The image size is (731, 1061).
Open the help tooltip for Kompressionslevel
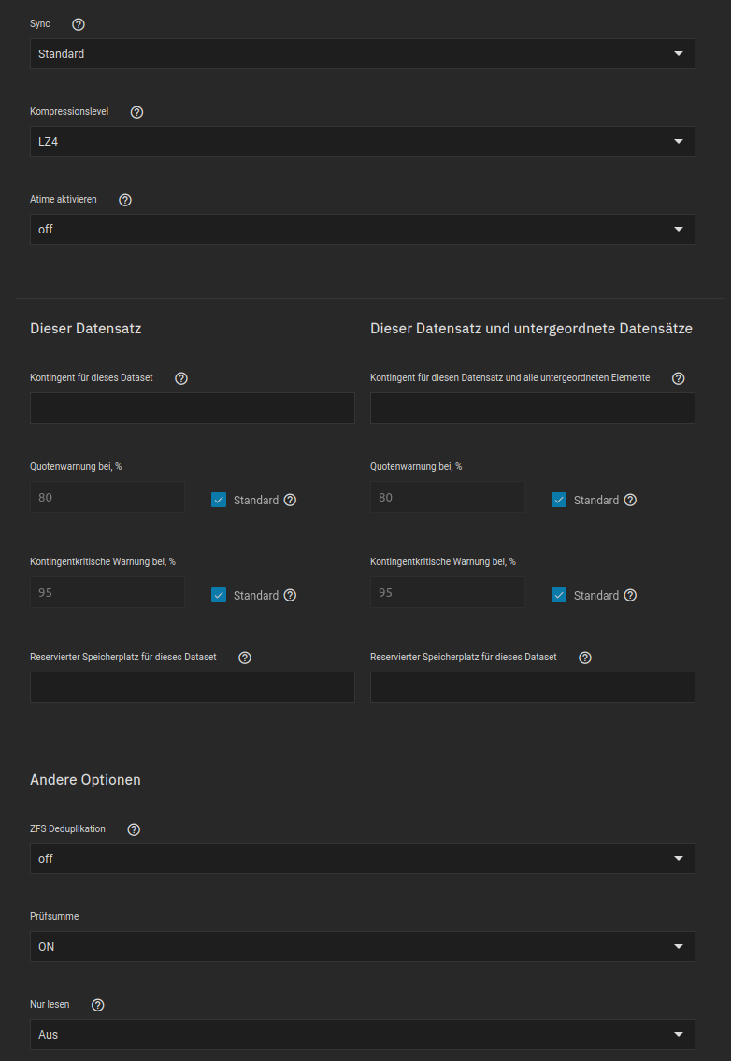pyautogui.click(x=136, y=112)
